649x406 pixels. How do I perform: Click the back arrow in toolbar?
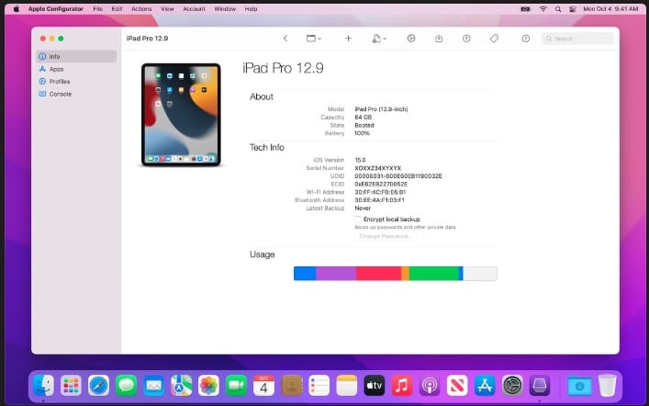tap(285, 39)
